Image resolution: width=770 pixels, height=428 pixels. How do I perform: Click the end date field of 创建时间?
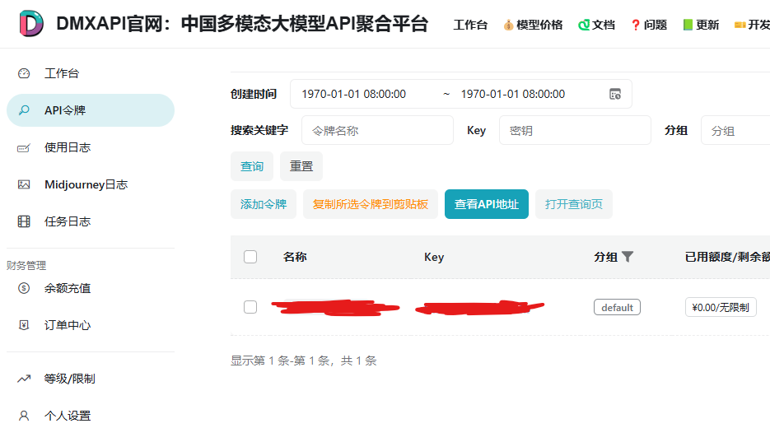[x=513, y=94]
